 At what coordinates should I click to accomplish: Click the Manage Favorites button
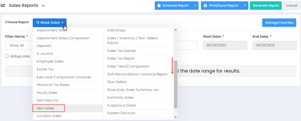tap(279, 23)
